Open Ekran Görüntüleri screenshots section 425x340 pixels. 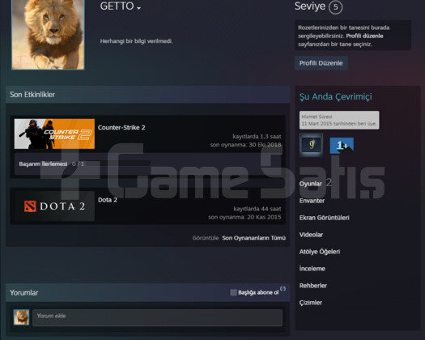tap(324, 218)
